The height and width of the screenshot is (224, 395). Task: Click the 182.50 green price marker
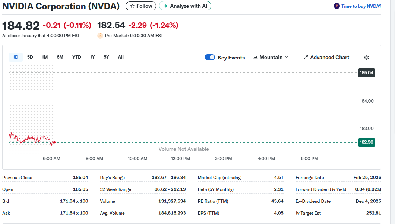click(366, 142)
